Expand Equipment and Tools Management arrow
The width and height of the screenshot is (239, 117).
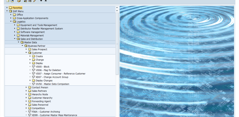click(15, 25)
